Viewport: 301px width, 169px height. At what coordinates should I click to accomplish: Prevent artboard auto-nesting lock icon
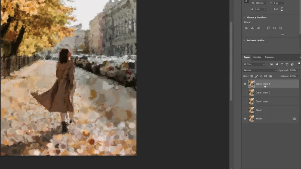click(x=266, y=76)
